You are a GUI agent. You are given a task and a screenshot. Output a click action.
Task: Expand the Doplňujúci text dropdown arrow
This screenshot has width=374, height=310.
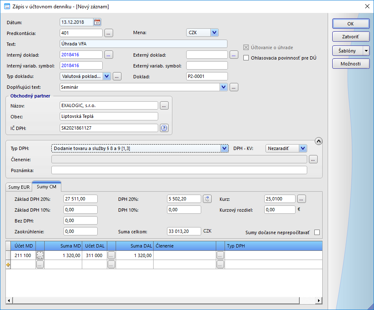[x=223, y=87]
